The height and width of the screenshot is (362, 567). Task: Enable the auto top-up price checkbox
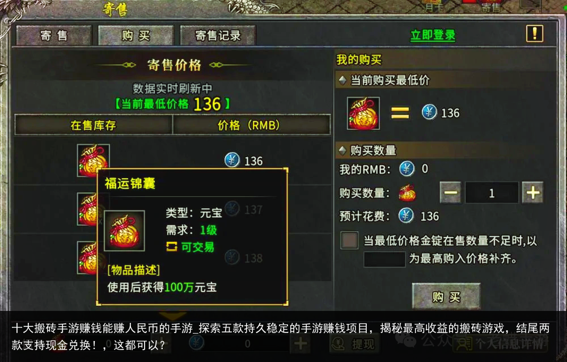[x=349, y=241]
